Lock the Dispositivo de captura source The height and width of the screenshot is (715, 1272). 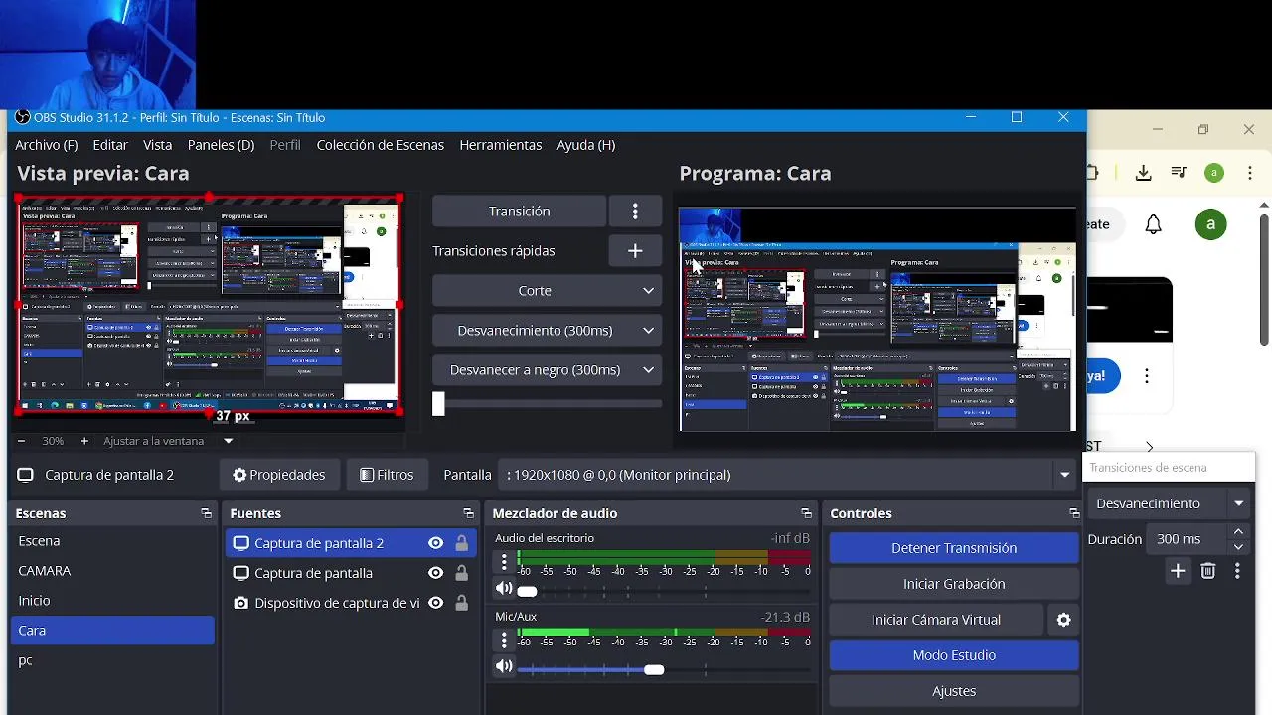461,603
